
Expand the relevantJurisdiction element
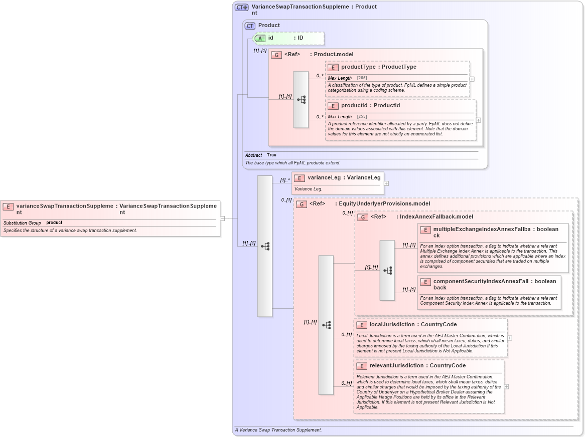(x=506, y=387)
